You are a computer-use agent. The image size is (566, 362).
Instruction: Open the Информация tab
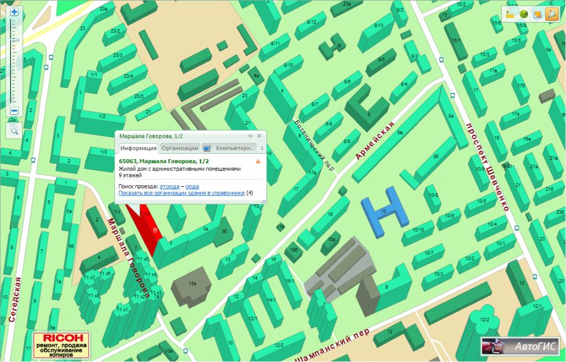138,148
